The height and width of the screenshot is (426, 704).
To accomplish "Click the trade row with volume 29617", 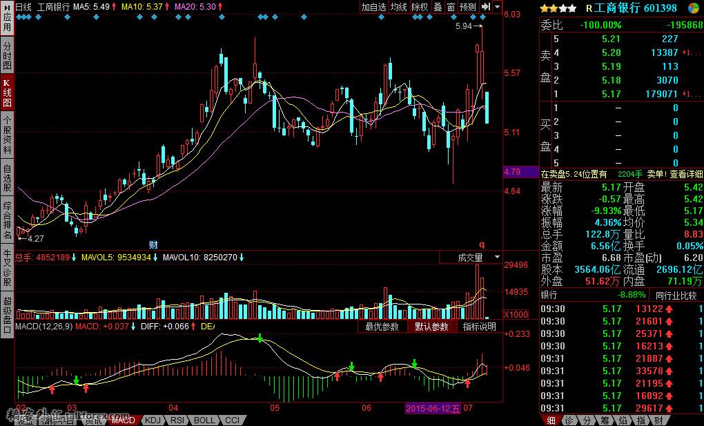I will pyautogui.click(x=622, y=408).
